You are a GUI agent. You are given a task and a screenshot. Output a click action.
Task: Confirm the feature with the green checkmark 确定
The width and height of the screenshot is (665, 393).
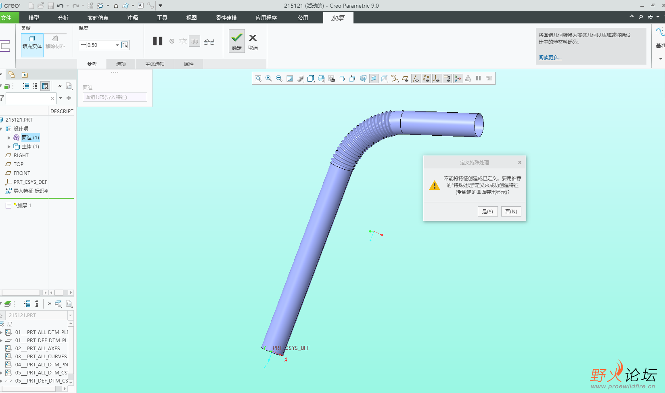pyautogui.click(x=237, y=41)
